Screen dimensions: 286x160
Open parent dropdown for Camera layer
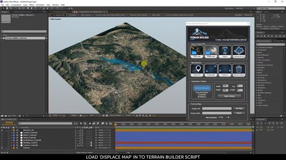(105, 148)
